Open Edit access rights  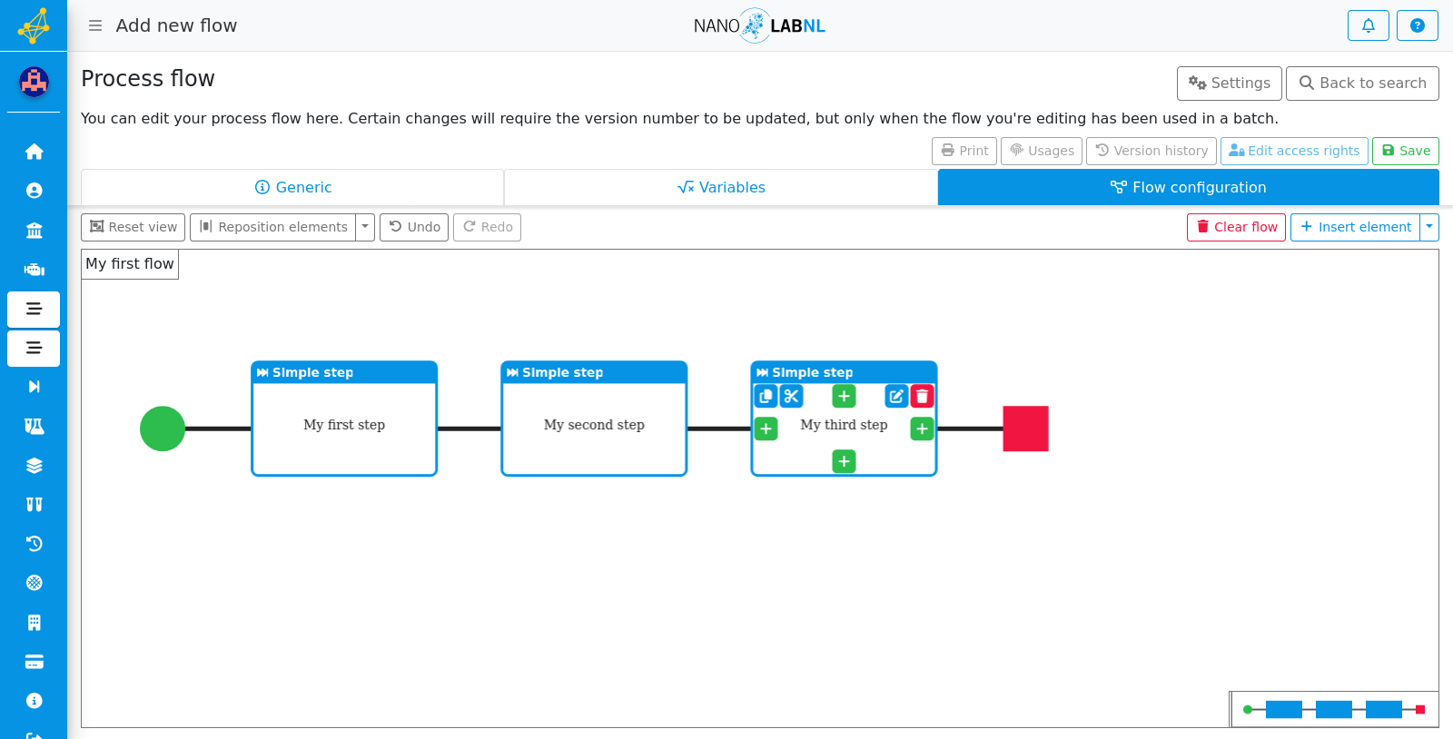1294,151
